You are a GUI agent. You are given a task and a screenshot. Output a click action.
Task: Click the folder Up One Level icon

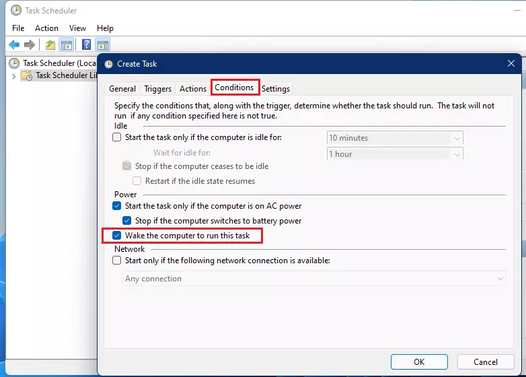(x=50, y=44)
